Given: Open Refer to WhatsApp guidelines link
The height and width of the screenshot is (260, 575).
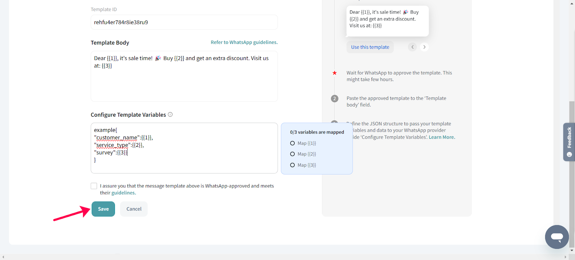Looking at the screenshot, I should click(244, 42).
